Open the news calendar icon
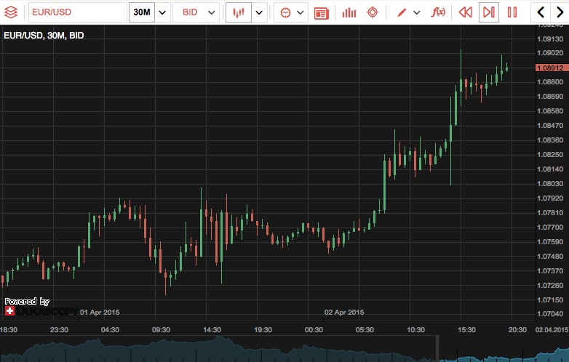This screenshot has height=362, width=569. pyautogui.click(x=322, y=12)
